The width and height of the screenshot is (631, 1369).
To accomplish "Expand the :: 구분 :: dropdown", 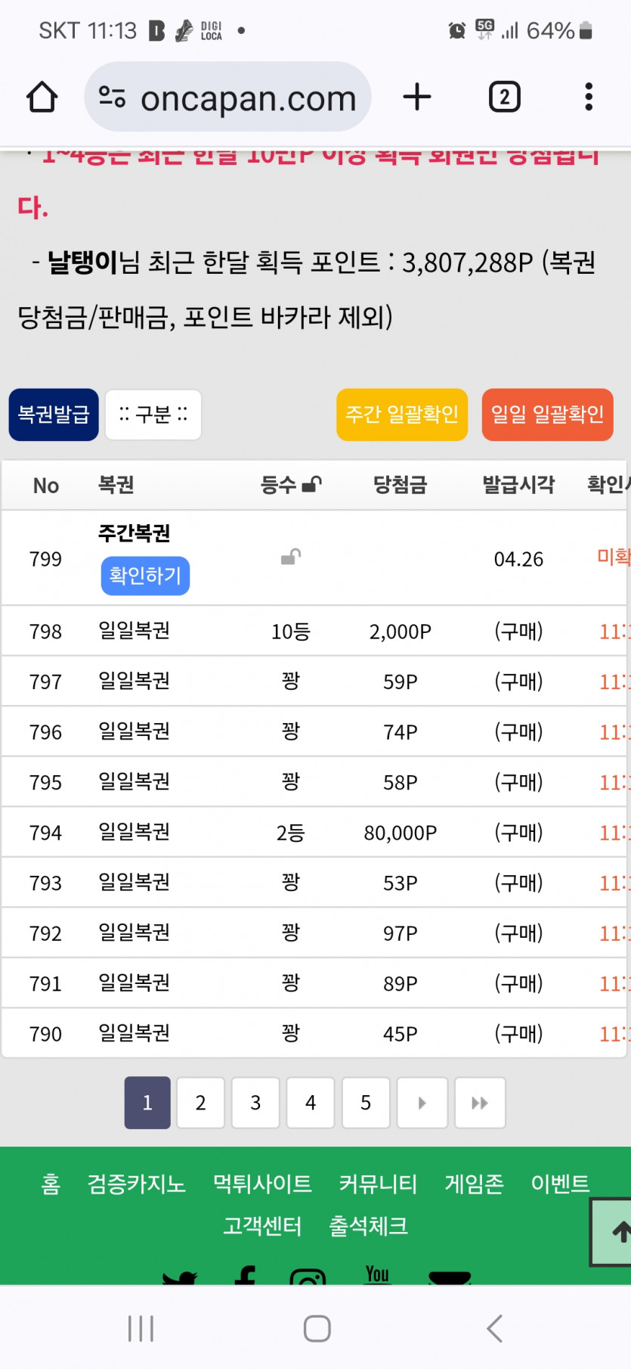I will tap(153, 414).
